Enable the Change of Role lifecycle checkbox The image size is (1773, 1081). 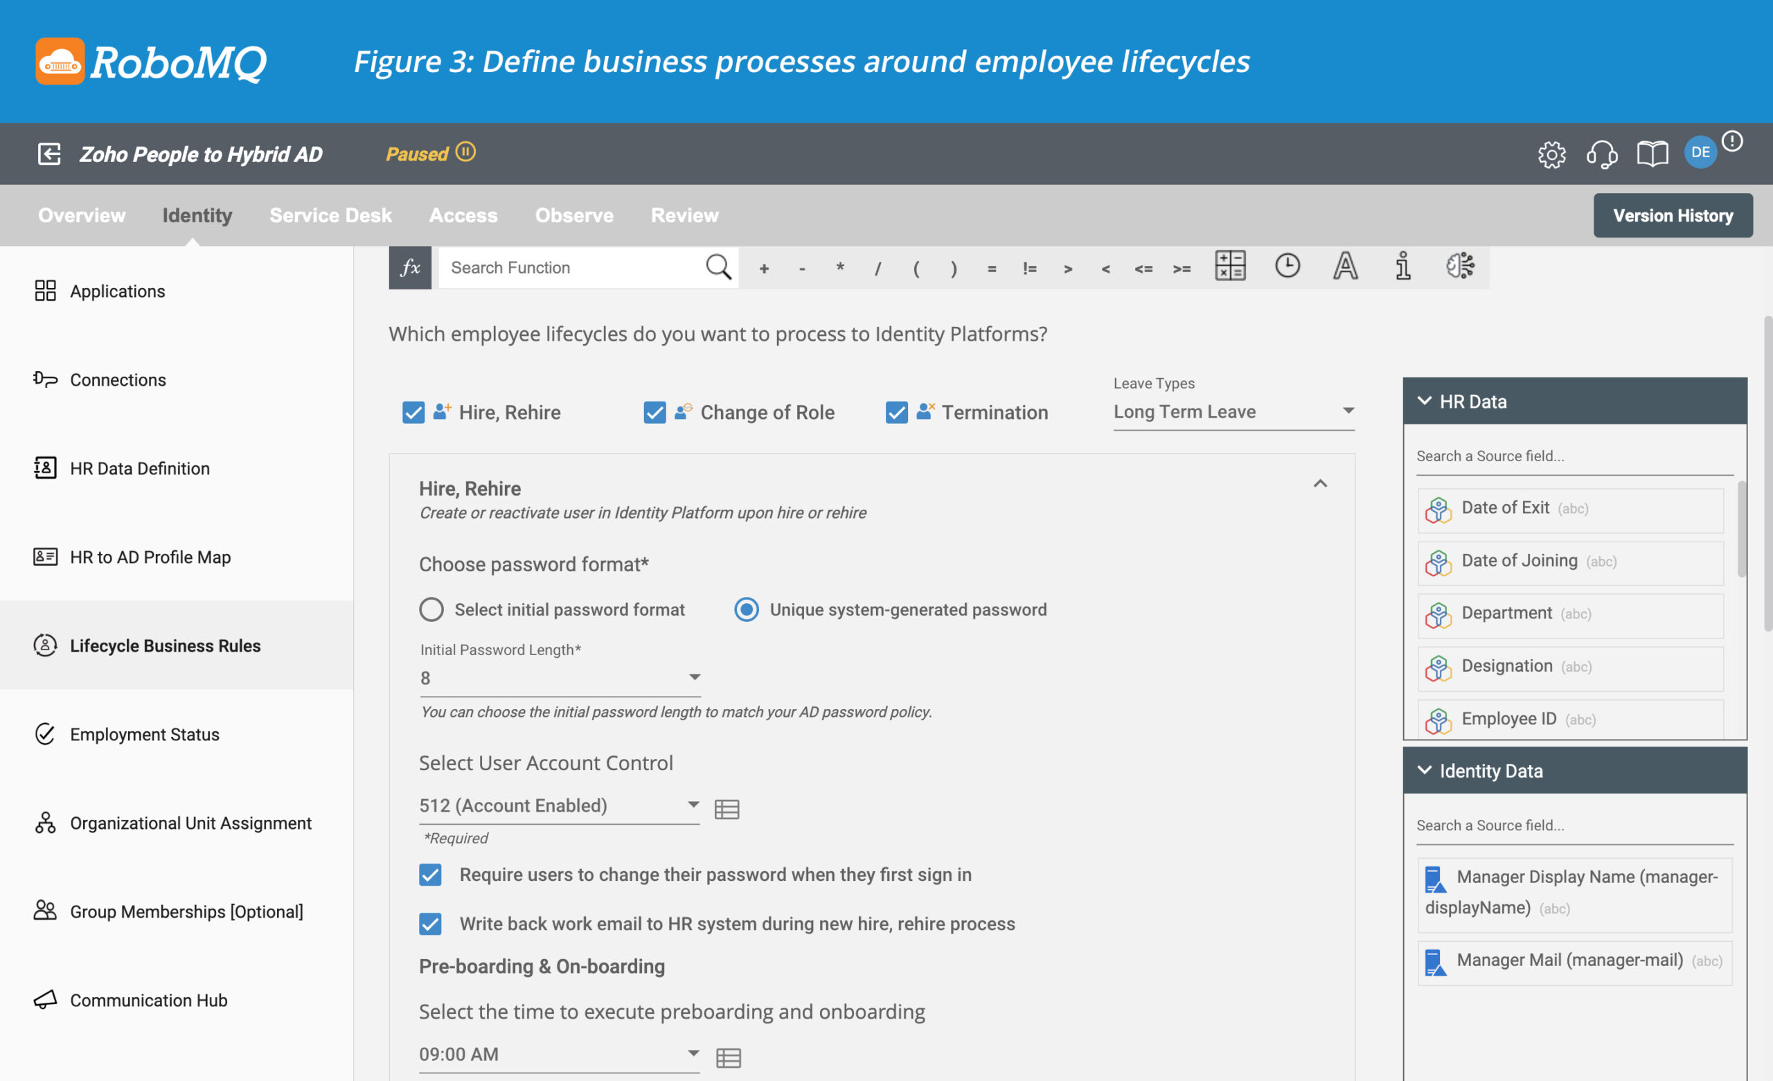654,410
